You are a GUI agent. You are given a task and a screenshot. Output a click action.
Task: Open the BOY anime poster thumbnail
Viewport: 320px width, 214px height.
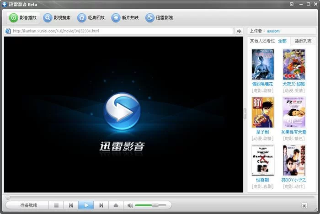[x=263, y=112]
